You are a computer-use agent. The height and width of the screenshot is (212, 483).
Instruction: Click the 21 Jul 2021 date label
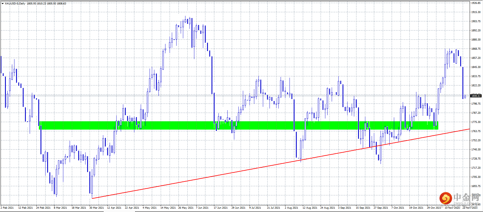(273, 208)
